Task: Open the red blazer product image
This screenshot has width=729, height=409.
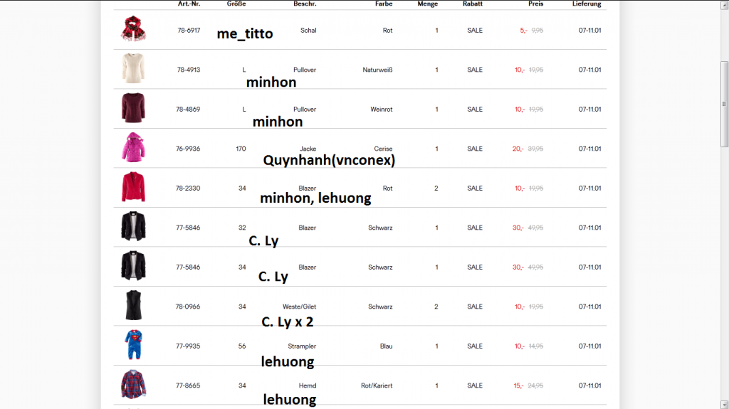Action: 133,187
